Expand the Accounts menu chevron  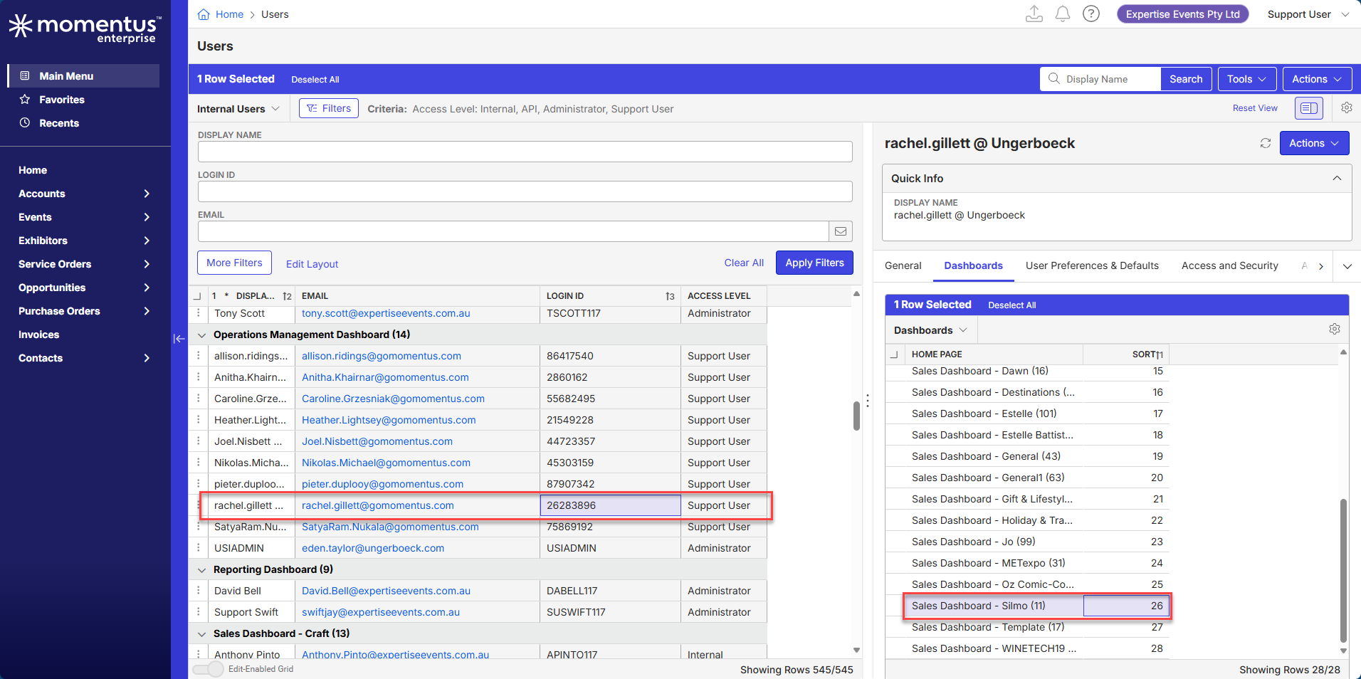tap(147, 194)
